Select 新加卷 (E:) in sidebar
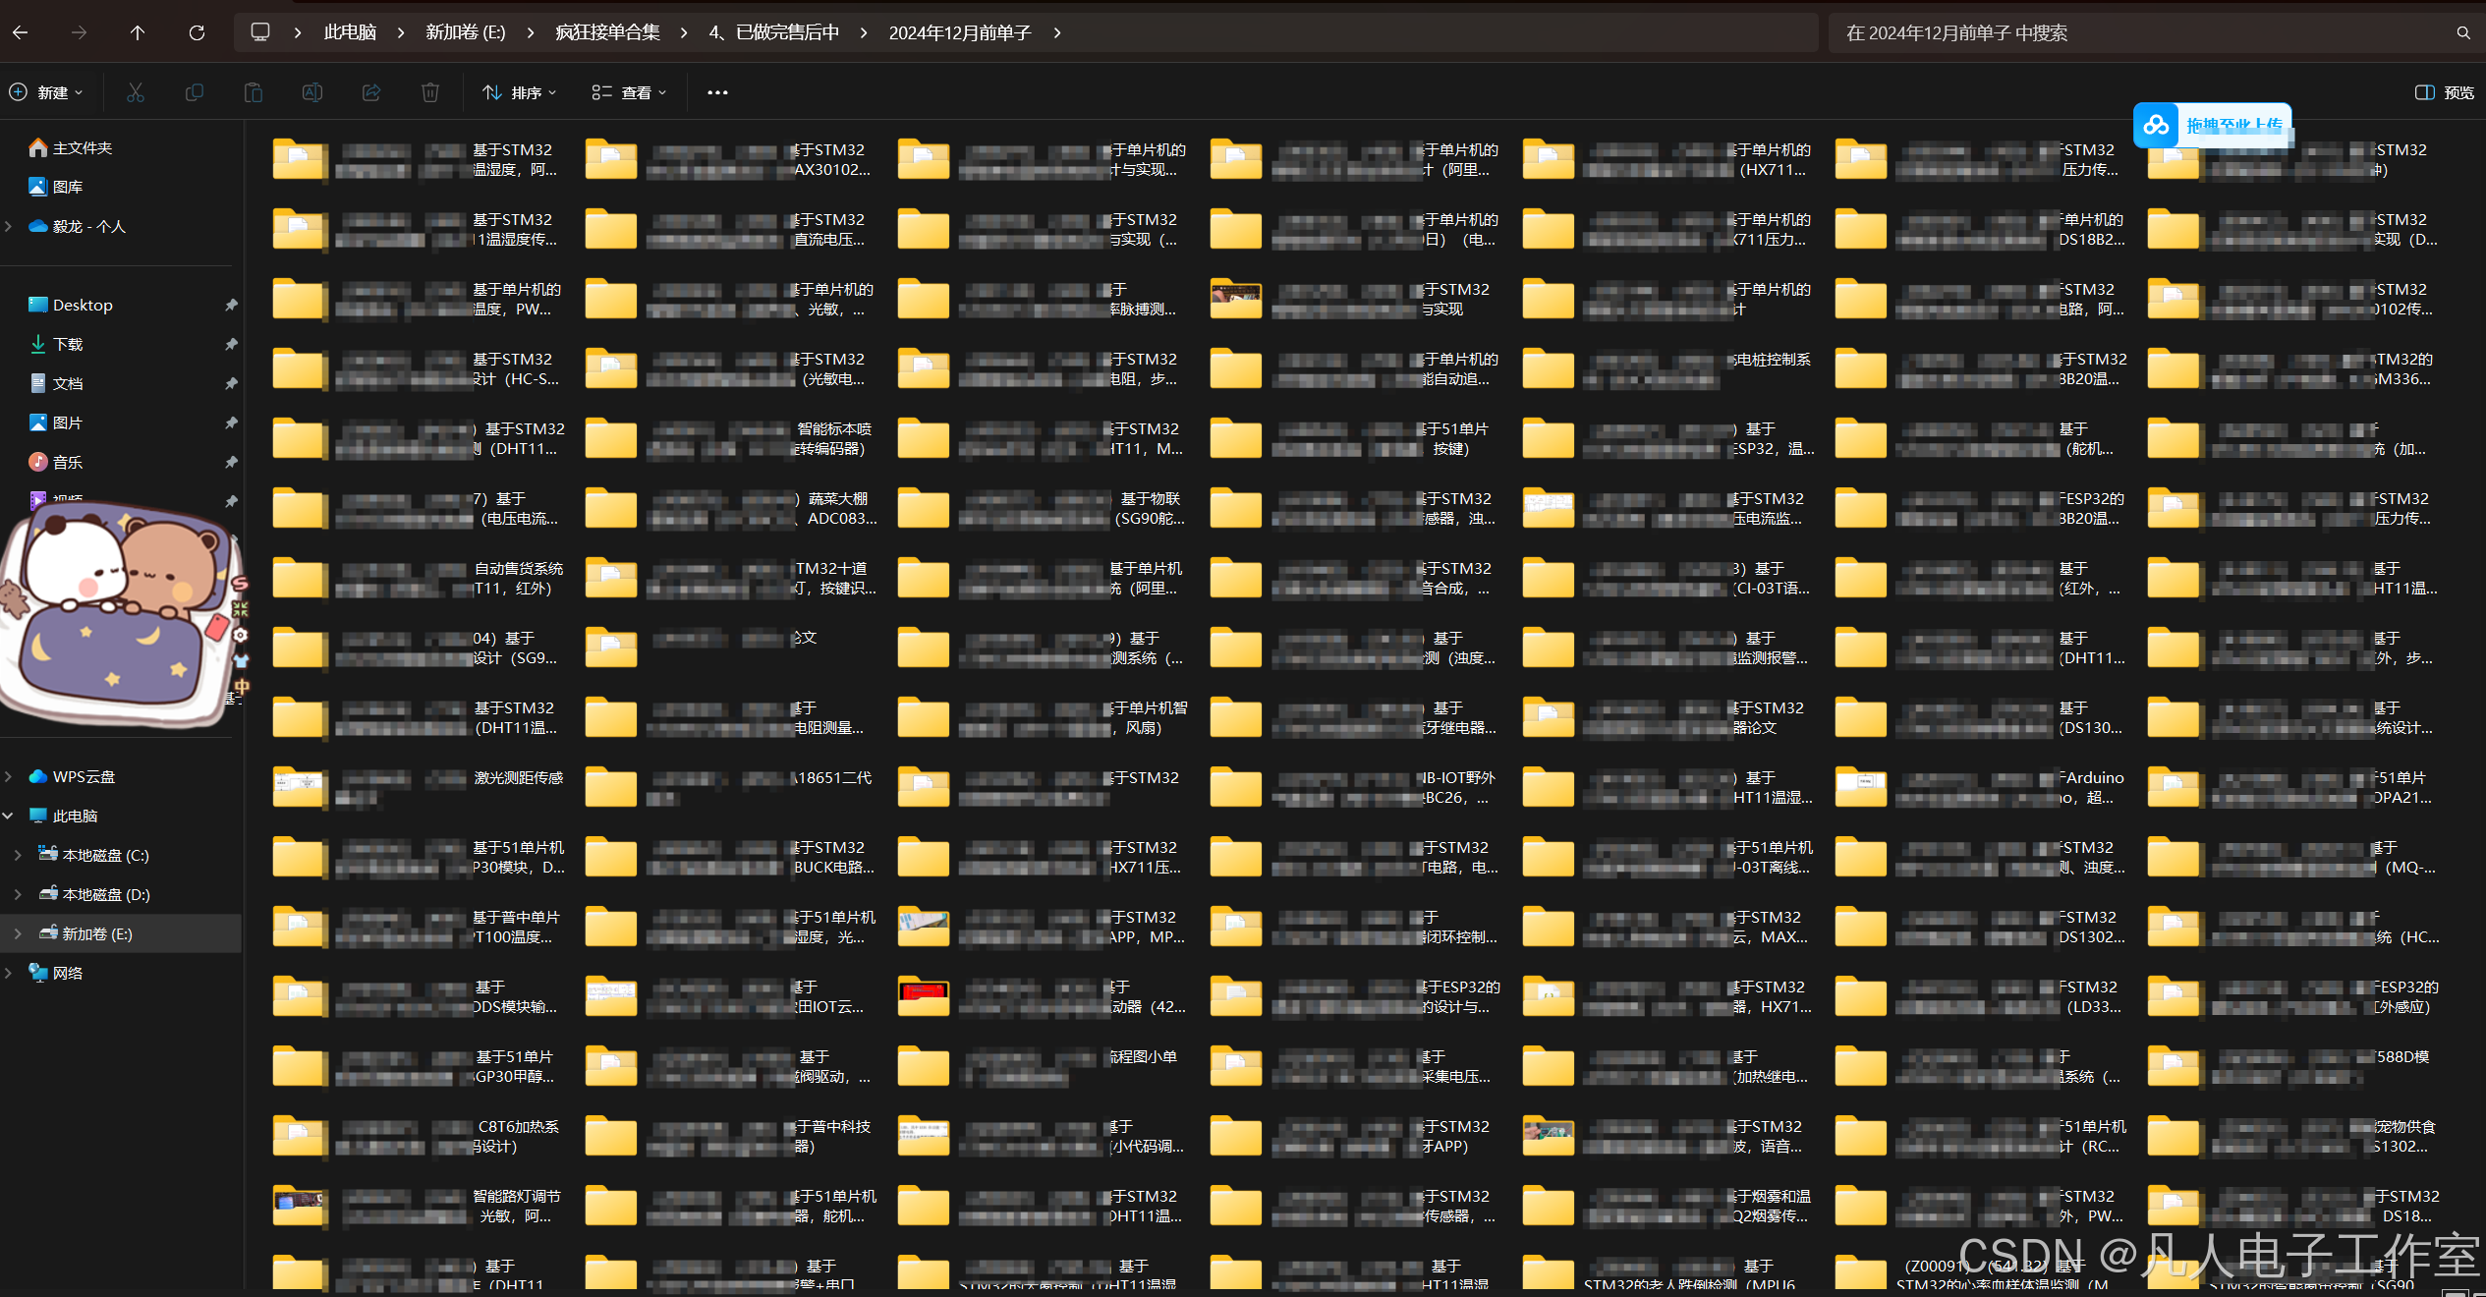The image size is (2486, 1297). click(x=96, y=933)
